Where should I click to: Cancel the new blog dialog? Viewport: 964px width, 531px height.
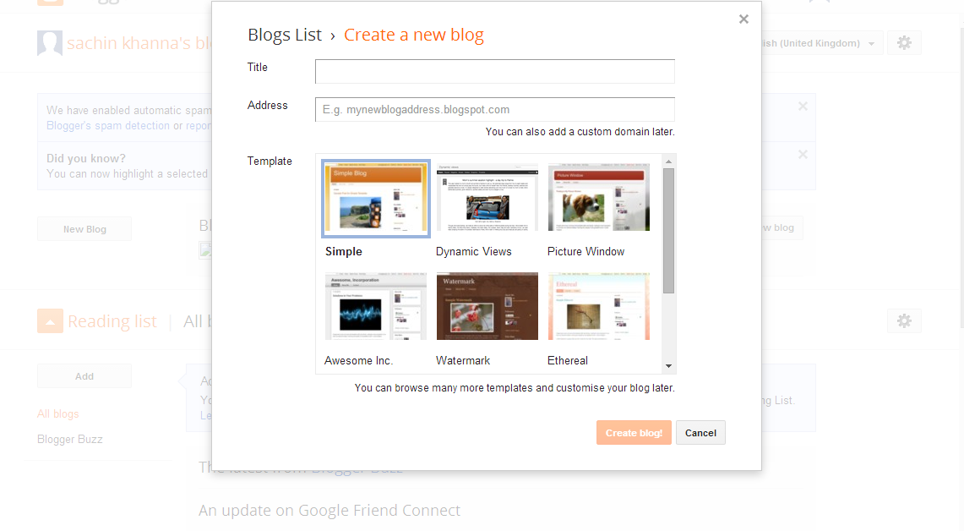point(701,433)
